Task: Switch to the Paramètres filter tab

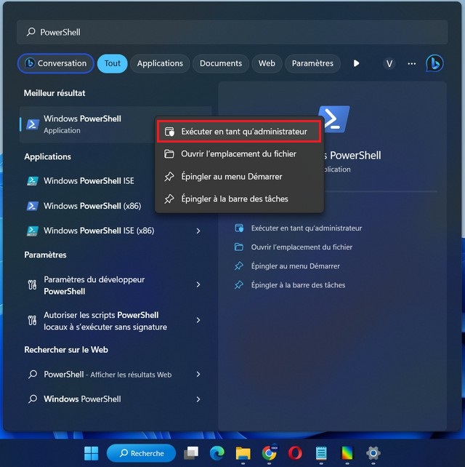Action: coord(312,63)
